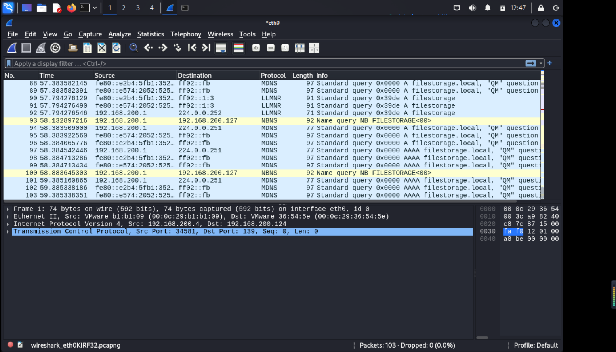This screenshot has height=352, width=616.
Task: Jump to a specific packet number
Action: [177, 48]
